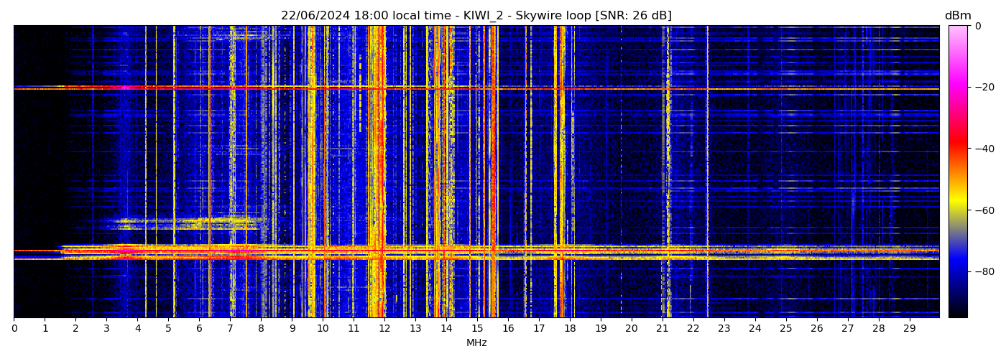This screenshot has height=359, width=1006.
Task: Click the 21 MHz tick label on the axis
Action: click(662, 329)
